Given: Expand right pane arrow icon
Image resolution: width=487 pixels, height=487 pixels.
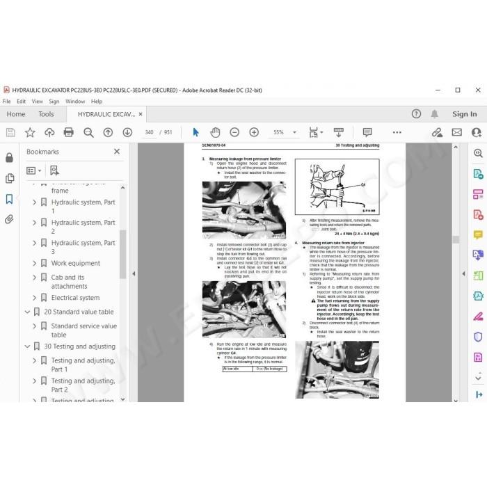Looking at the screenshot, I should [479, 394].
